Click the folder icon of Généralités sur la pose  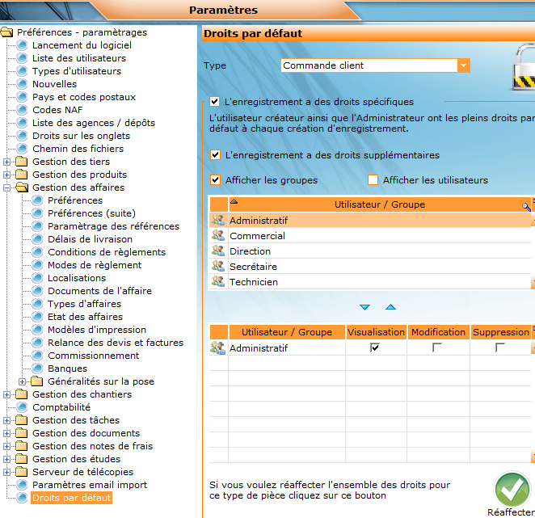pos(37,381)
